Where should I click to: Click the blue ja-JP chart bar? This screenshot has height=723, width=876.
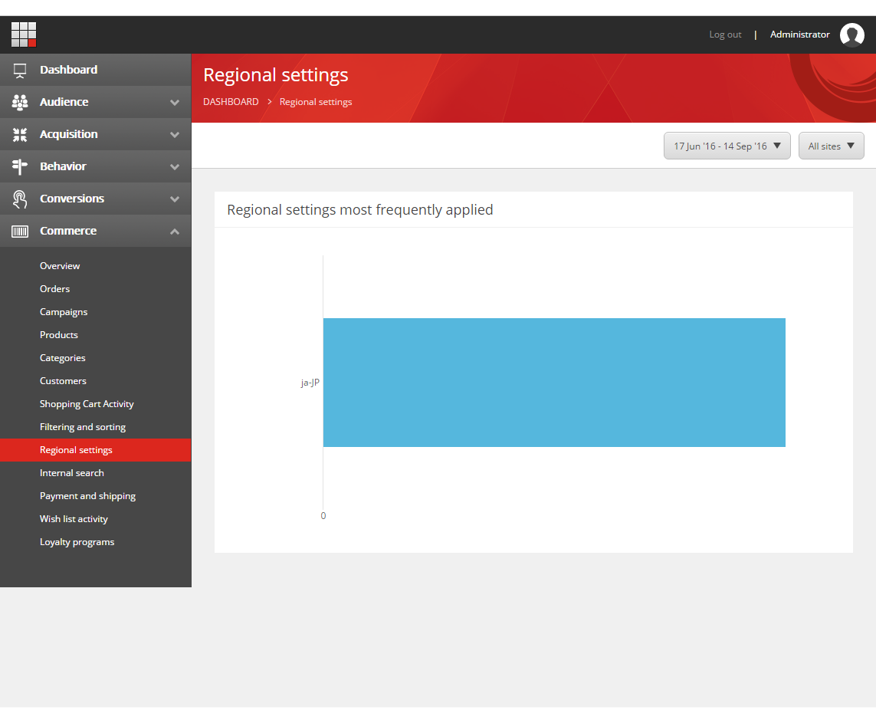coord(553,382)
